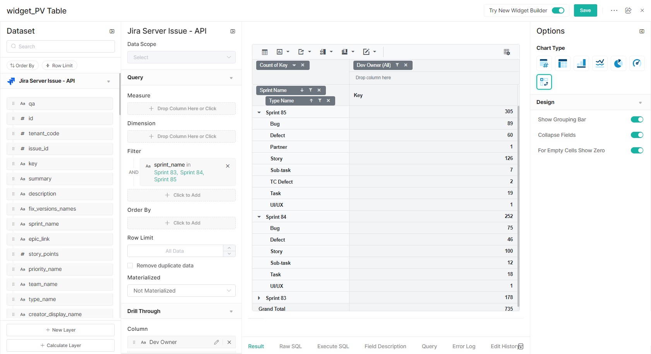This screenshot has width=651, height=354.
Task: Select the gauge chart type
Action: pos(637,63)
